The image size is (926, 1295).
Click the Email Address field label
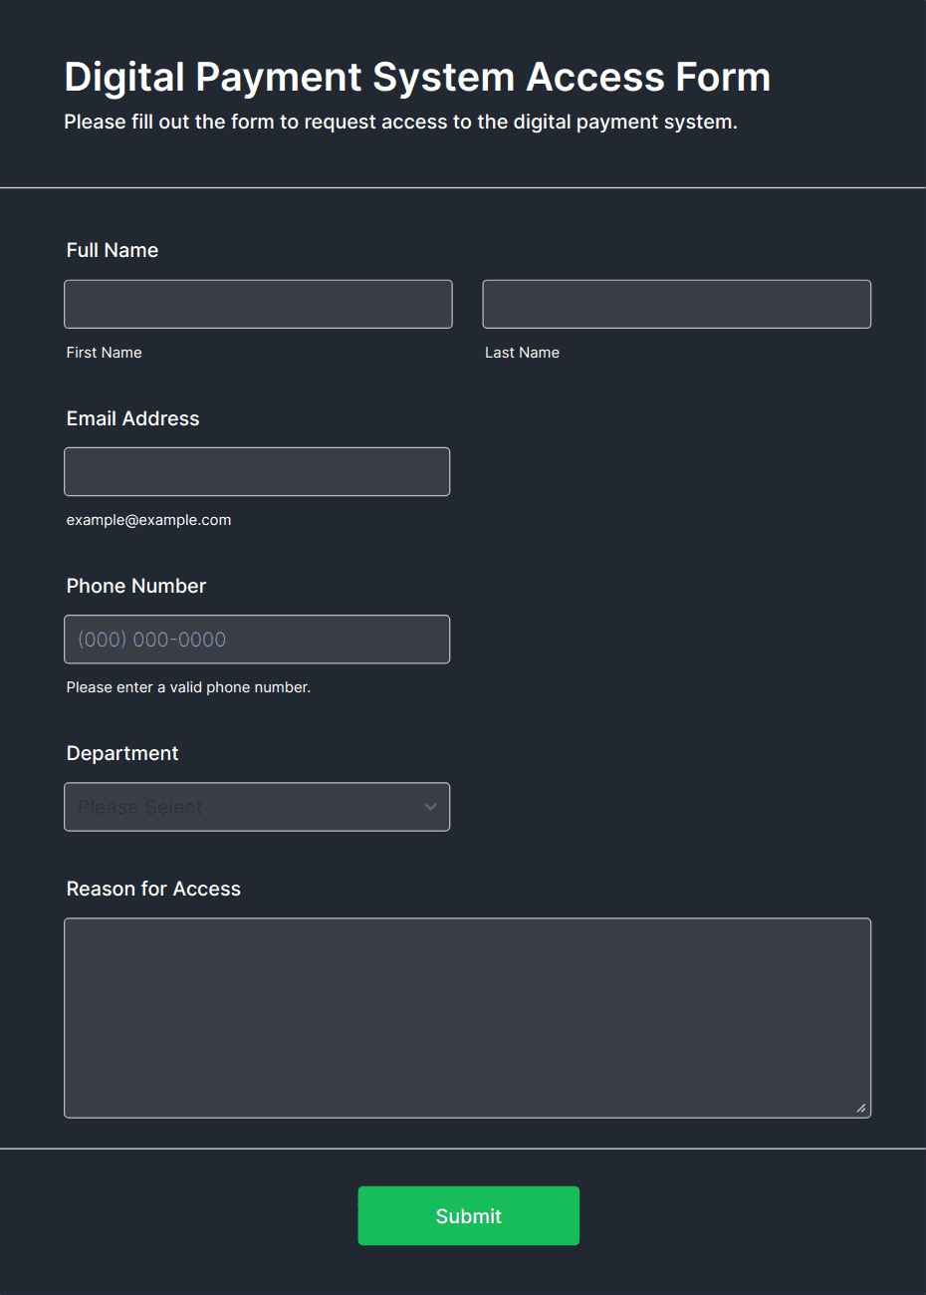(x=132, y=418)
